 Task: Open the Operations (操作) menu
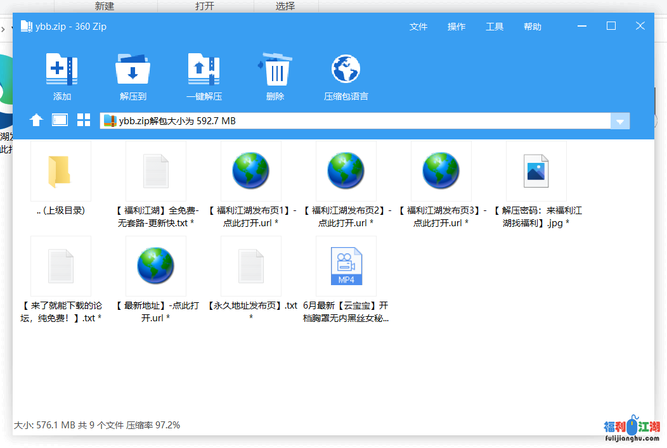pyautogui.click(x=457, y=27)
